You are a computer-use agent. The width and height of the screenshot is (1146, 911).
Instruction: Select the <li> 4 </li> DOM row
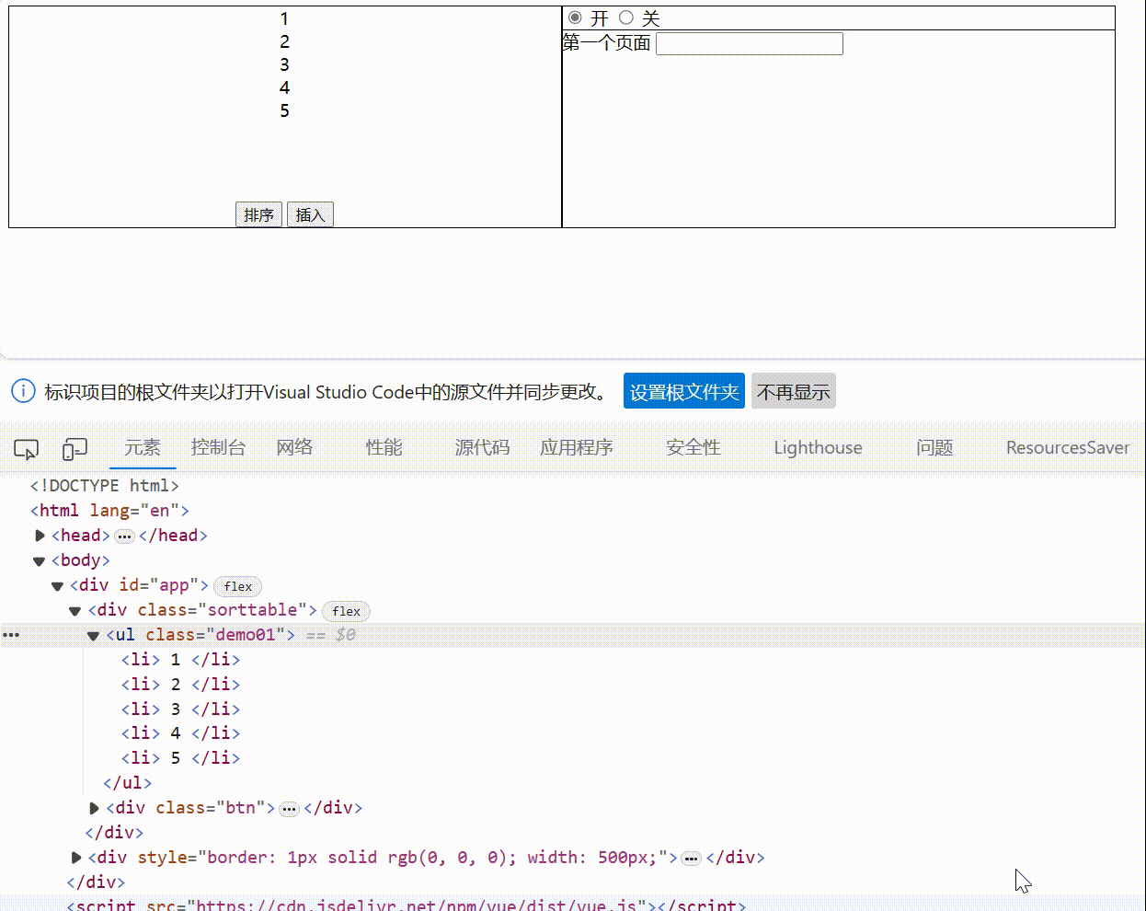(180, 733)
